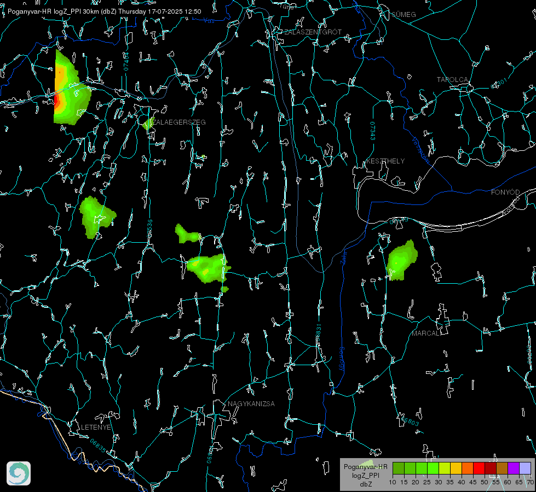
Task: Click the 6803 road number label
Action: click(x=410, y=421)
